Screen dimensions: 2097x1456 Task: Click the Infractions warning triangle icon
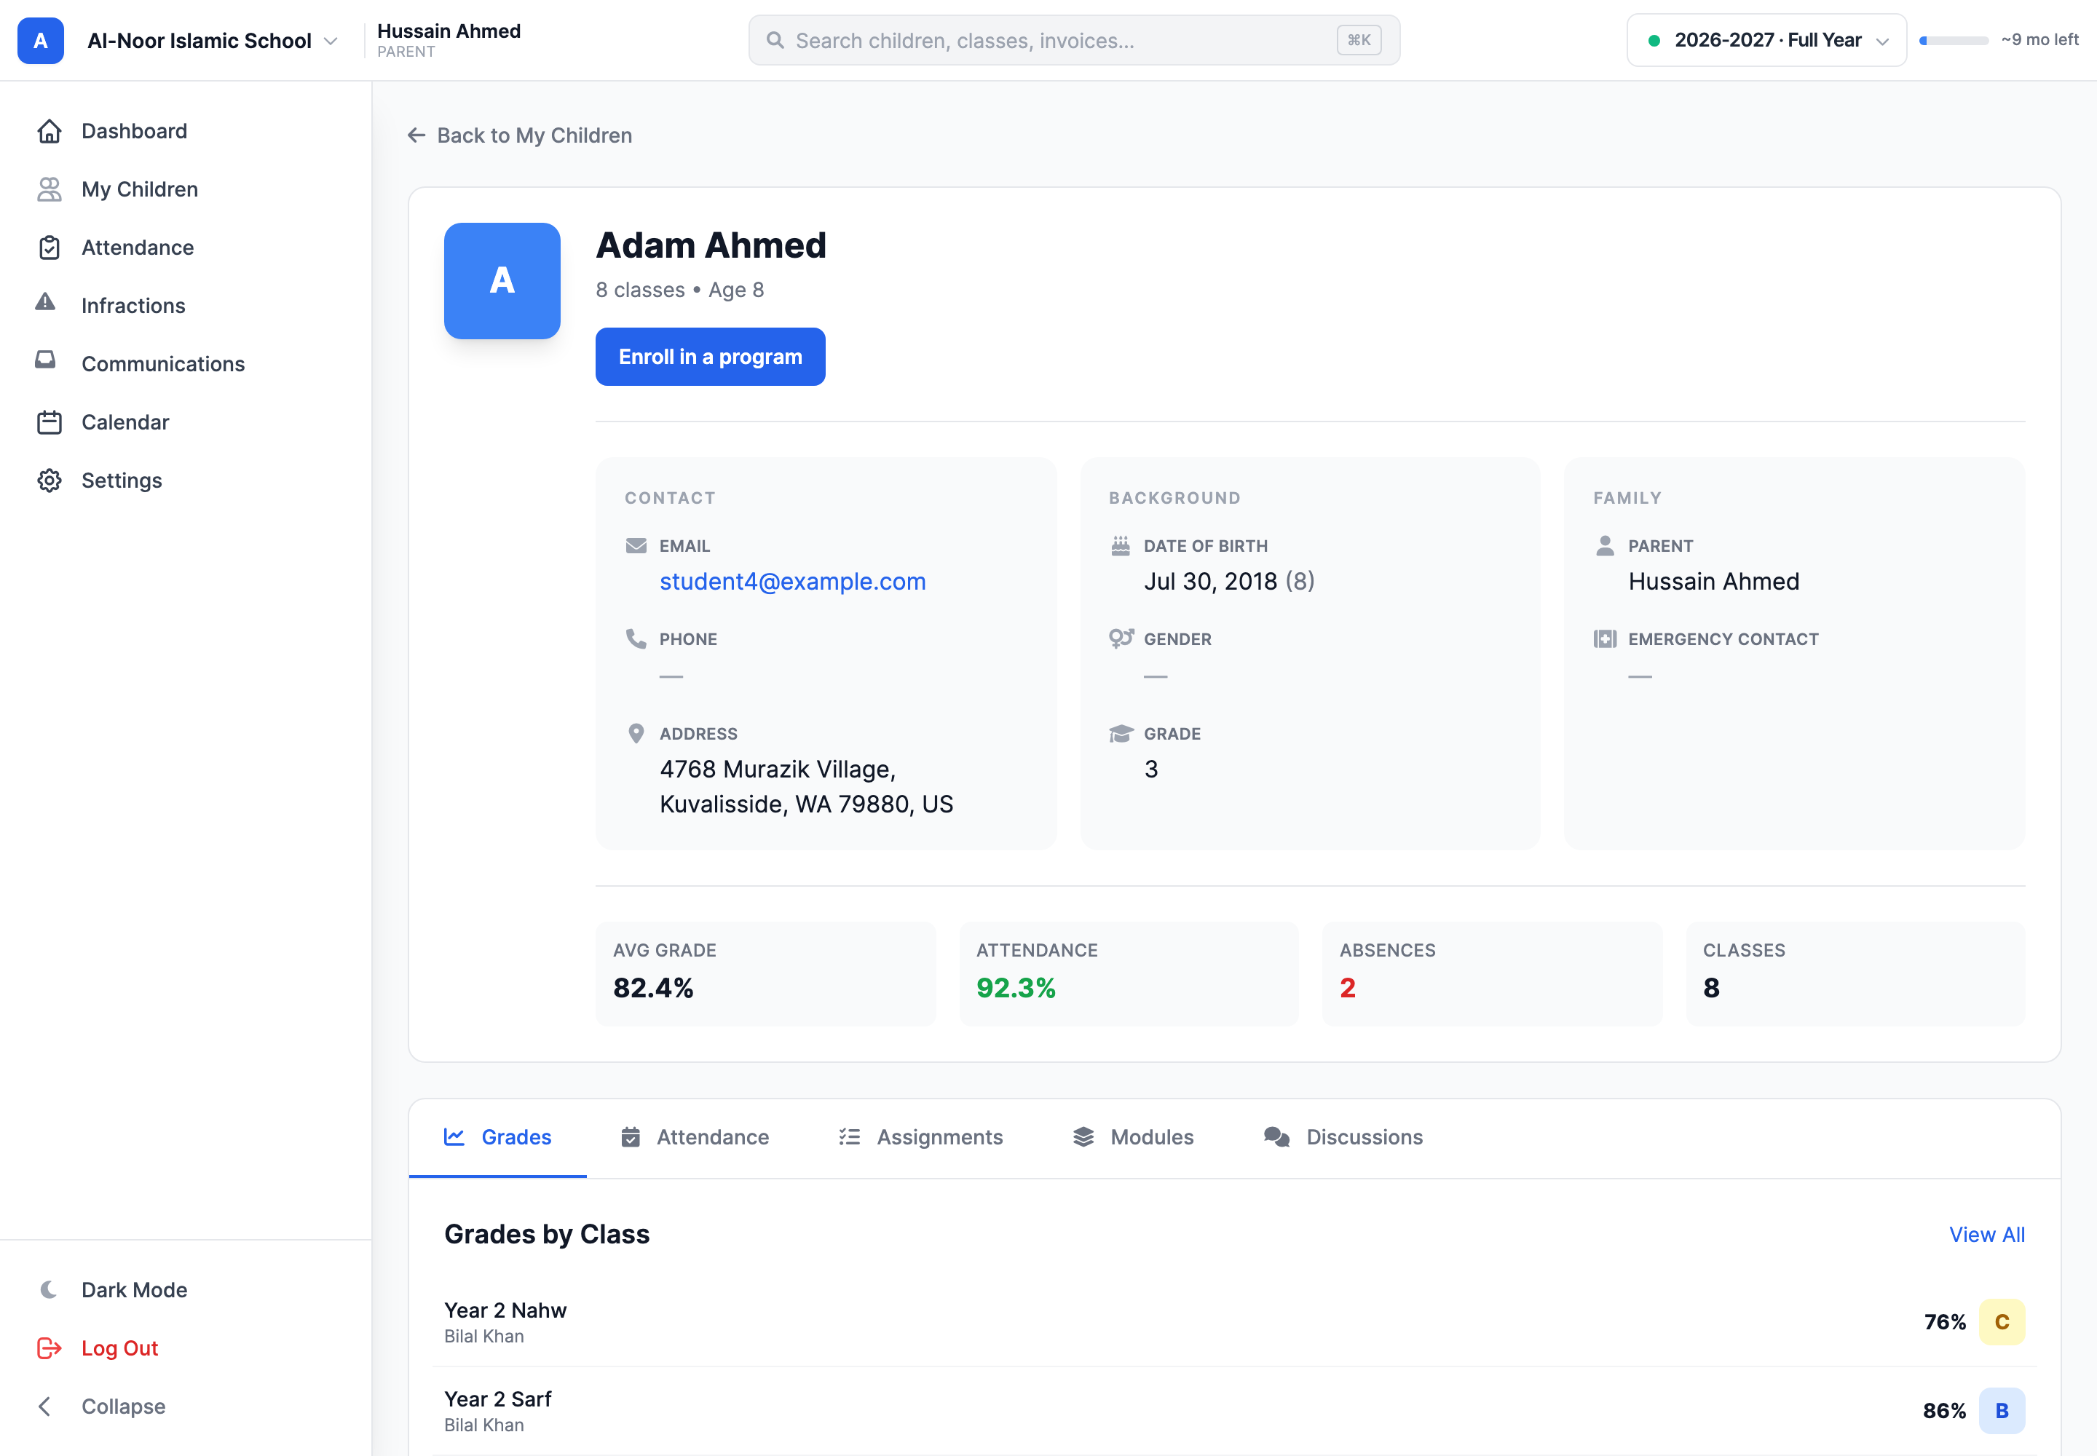point(46,302)
